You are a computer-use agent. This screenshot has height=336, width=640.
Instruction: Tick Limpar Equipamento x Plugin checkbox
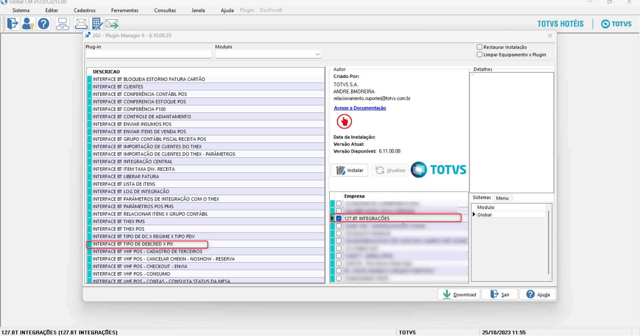(480, 55)
